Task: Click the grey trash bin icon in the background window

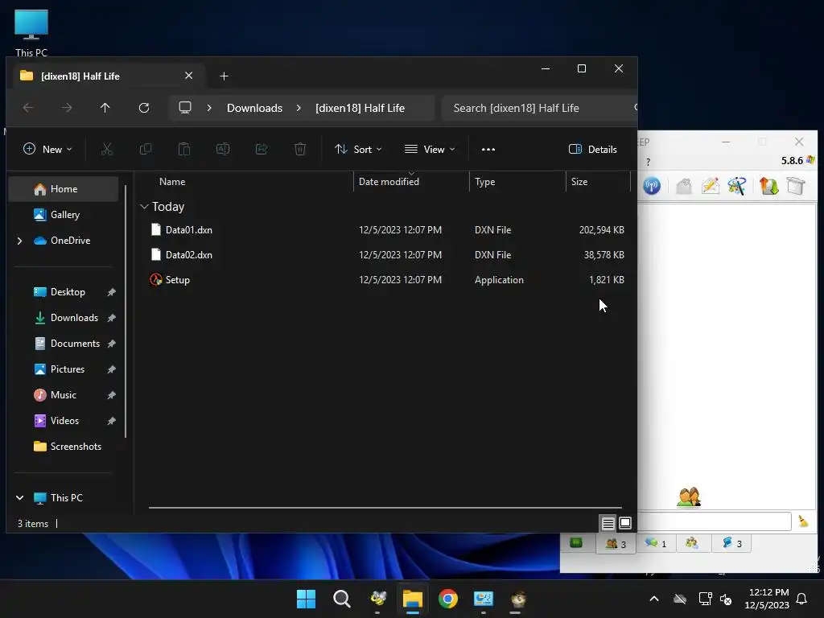Action: tap(796, 186)
